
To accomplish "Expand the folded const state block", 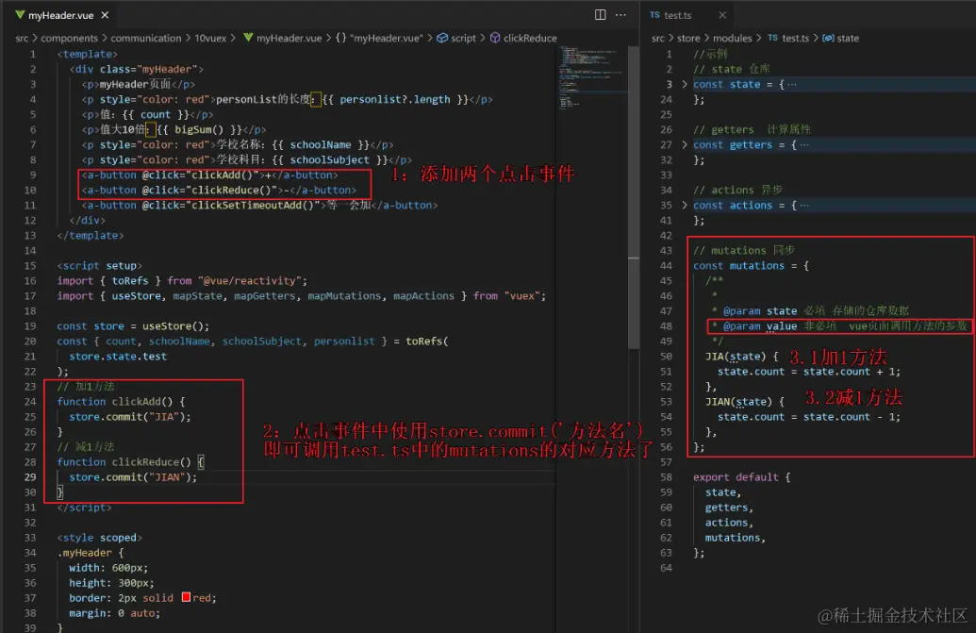I will [685, 84].
